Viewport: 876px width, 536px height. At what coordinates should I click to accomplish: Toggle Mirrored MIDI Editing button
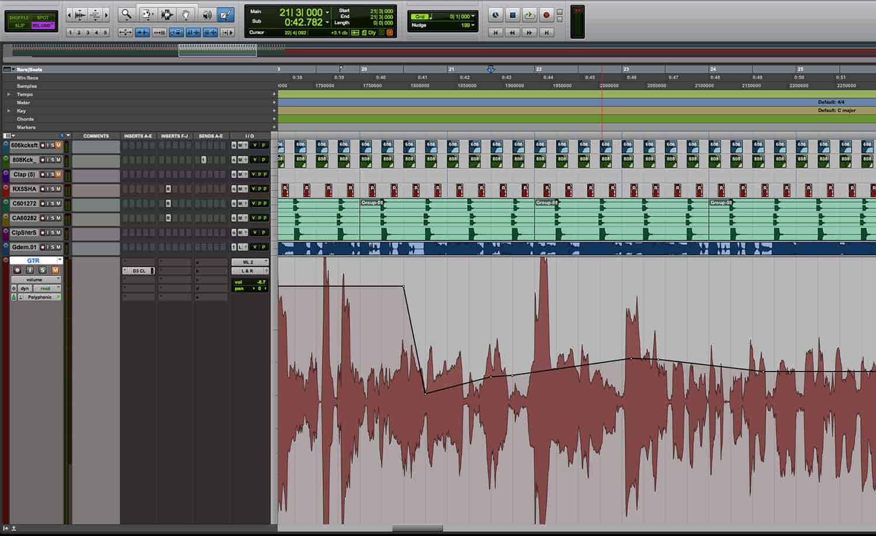tap(159, 33)
